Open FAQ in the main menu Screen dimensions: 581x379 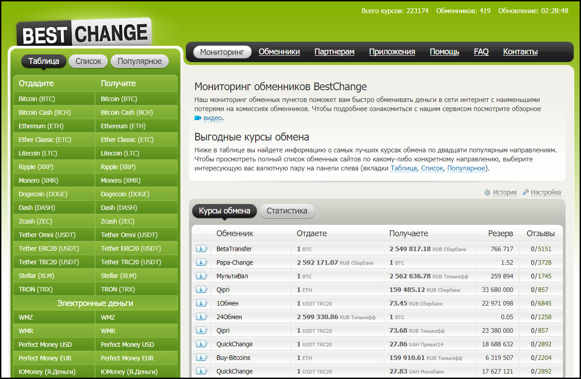(x=481, y=52)
